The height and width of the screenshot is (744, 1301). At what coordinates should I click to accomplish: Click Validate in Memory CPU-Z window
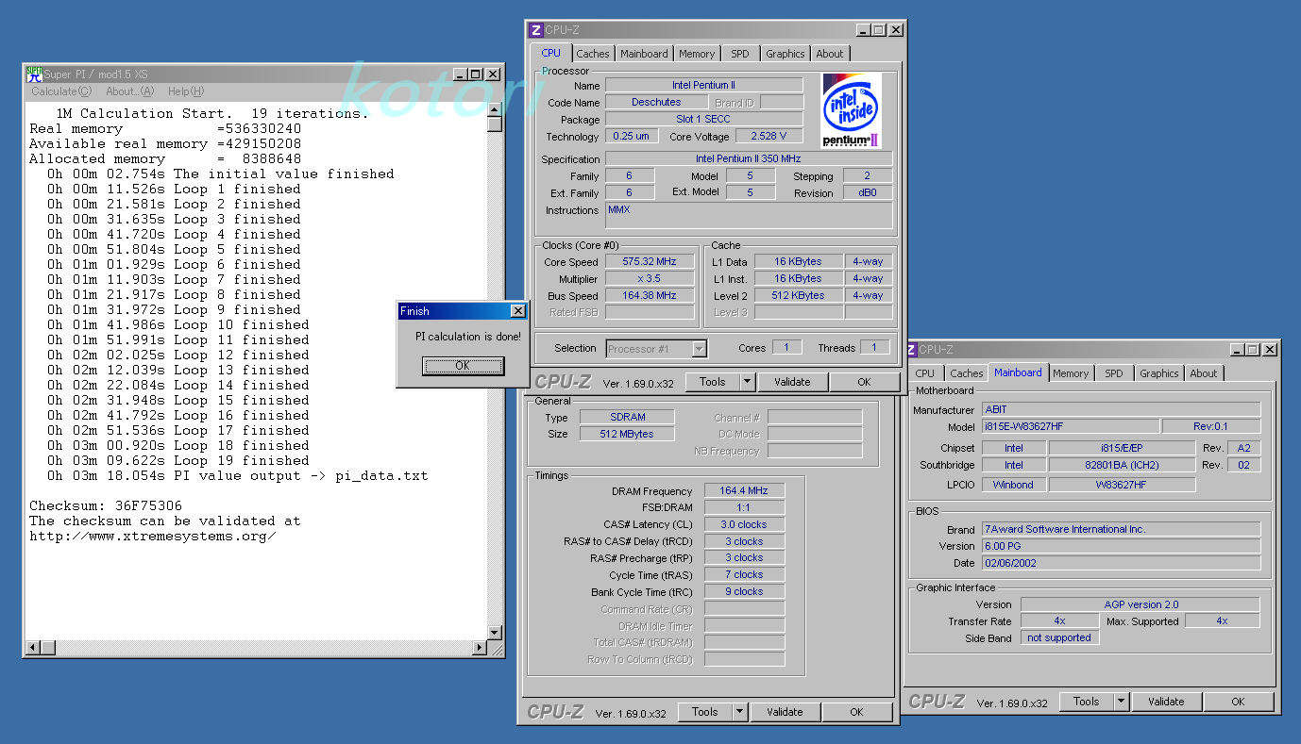(x=785, y=712)
